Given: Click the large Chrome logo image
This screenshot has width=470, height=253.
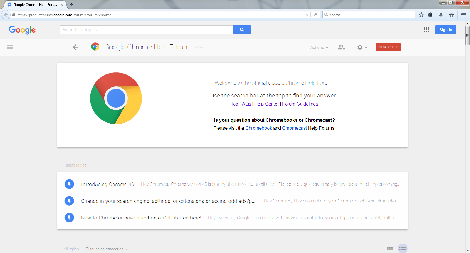Looking at the screenshot, I should pos(116,98).
